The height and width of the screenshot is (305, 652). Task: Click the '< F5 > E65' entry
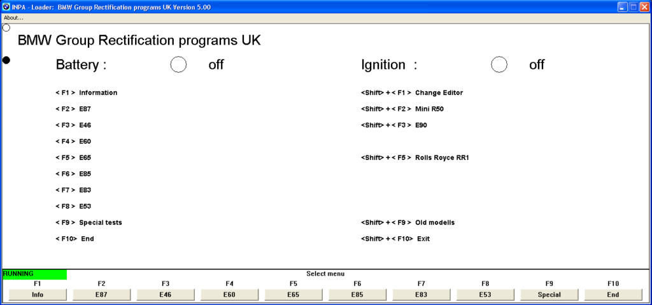pos(73,158)
